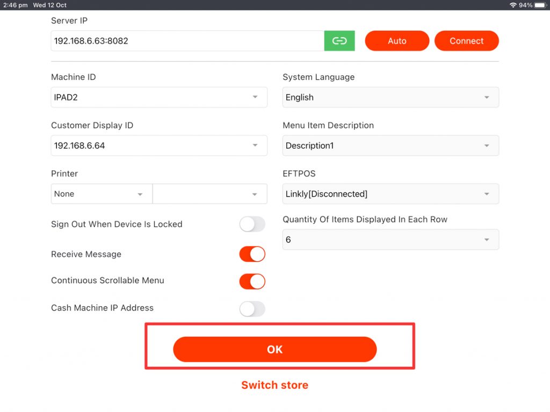Tap the Wi-Fi icon in status bar
Viewport: 550px width, 412px height.
click(x=513, y=5)
